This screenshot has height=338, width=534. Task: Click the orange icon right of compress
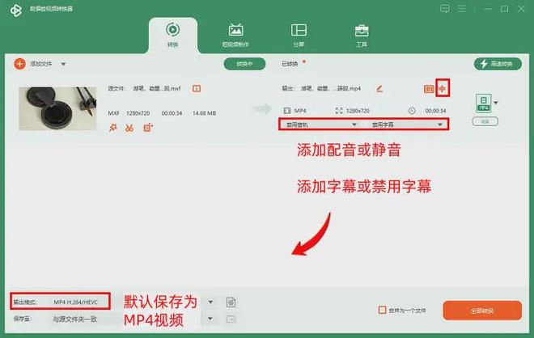pos(443,88)
